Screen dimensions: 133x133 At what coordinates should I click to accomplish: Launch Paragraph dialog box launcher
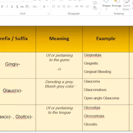pyautogui.click(x=99, y=14)
